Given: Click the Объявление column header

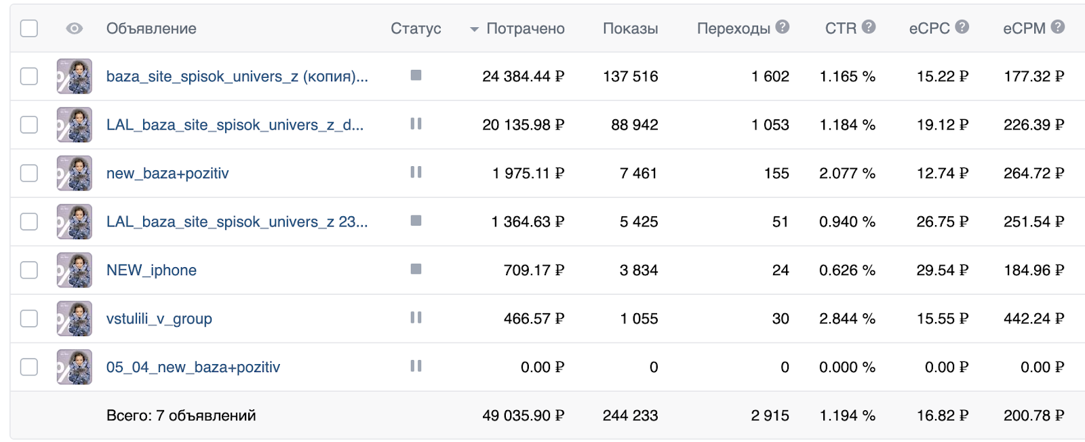Looking at the screenshot, I should tap(151, 28).
